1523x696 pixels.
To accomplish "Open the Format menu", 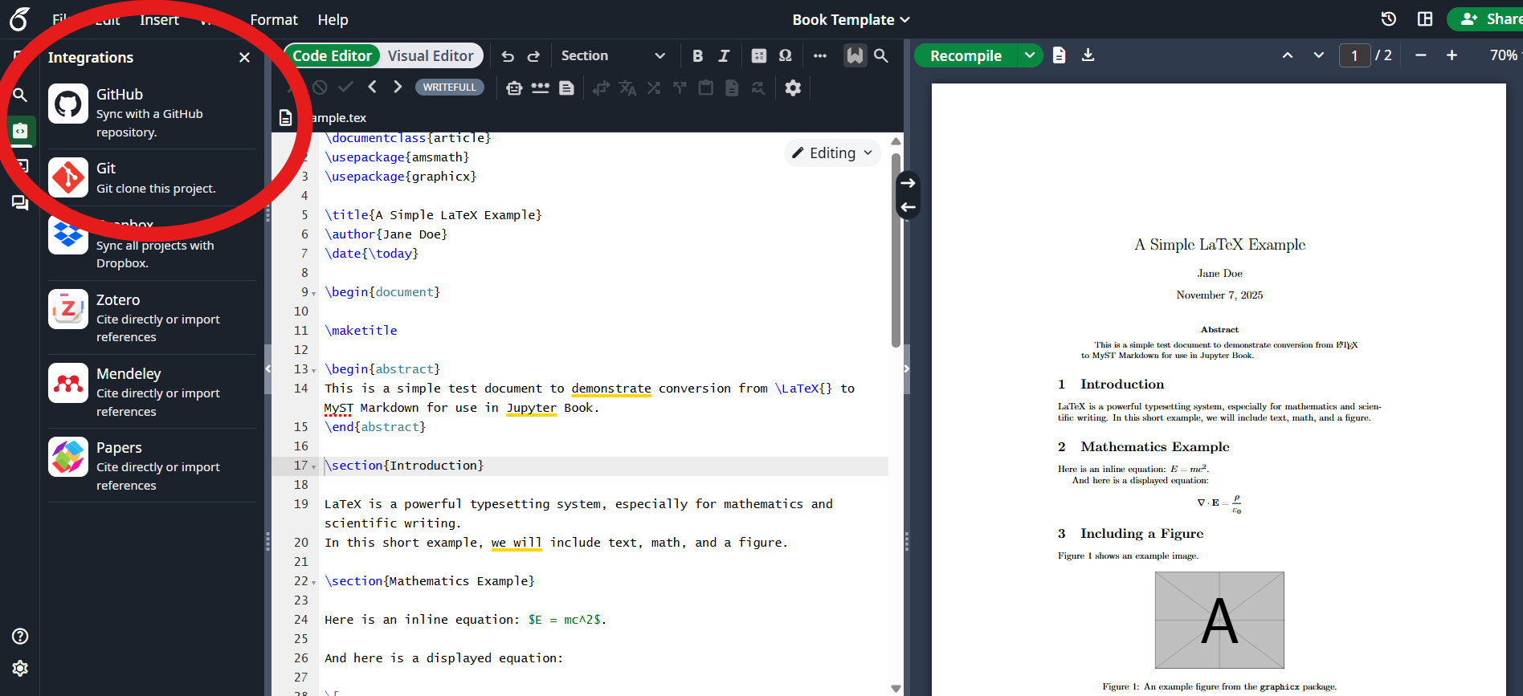I will (273, 19).
